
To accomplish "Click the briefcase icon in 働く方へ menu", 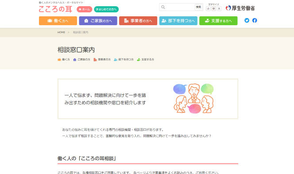I will [50, 21].
